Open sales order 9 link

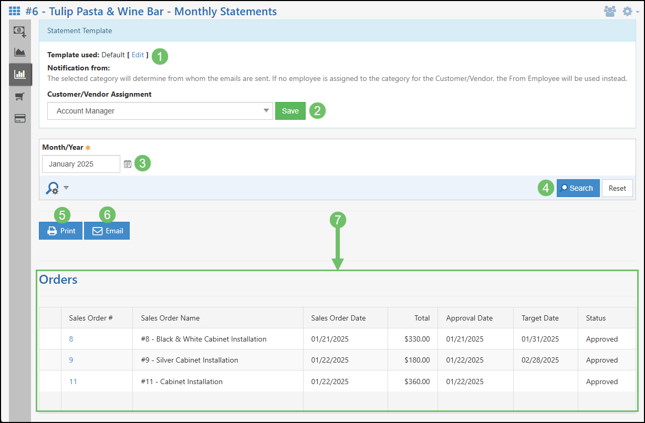click(x=71, y=360)
